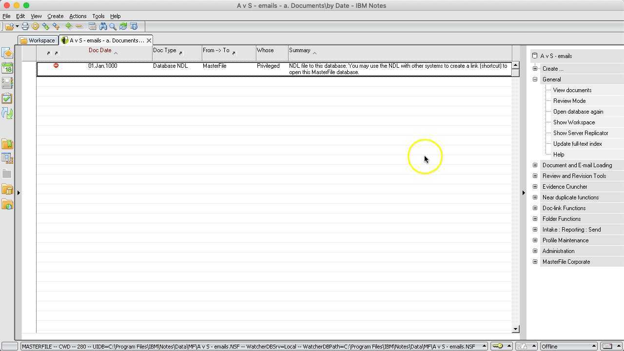Click the red stop marker on 01.Jan.1000 row
This screenshot has height=351, width=624.
(56, 65)
